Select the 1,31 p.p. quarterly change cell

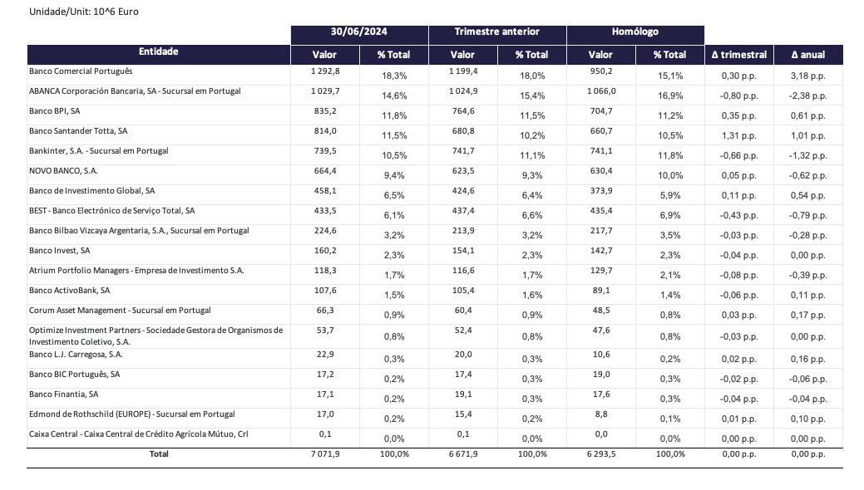coord(738,135)
